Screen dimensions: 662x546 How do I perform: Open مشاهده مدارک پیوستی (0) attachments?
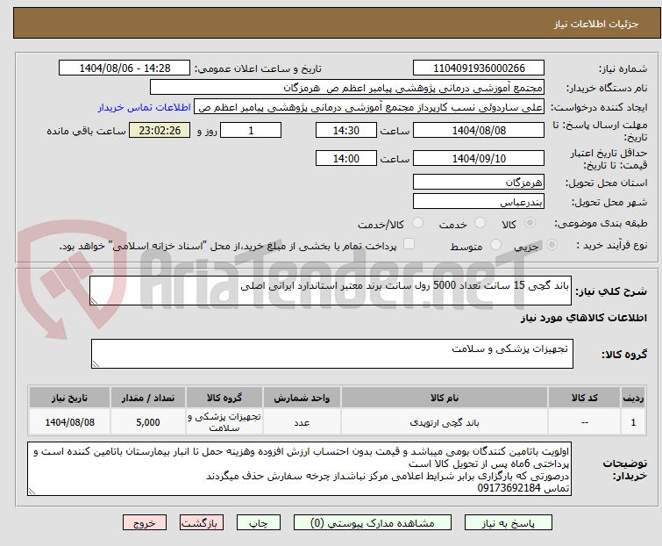tap(373, 523)
